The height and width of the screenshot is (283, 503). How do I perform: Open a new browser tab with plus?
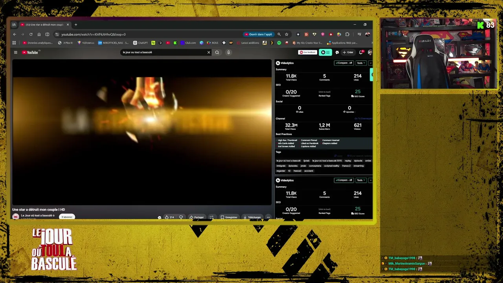pyautogui.click(x=76, y=25)
